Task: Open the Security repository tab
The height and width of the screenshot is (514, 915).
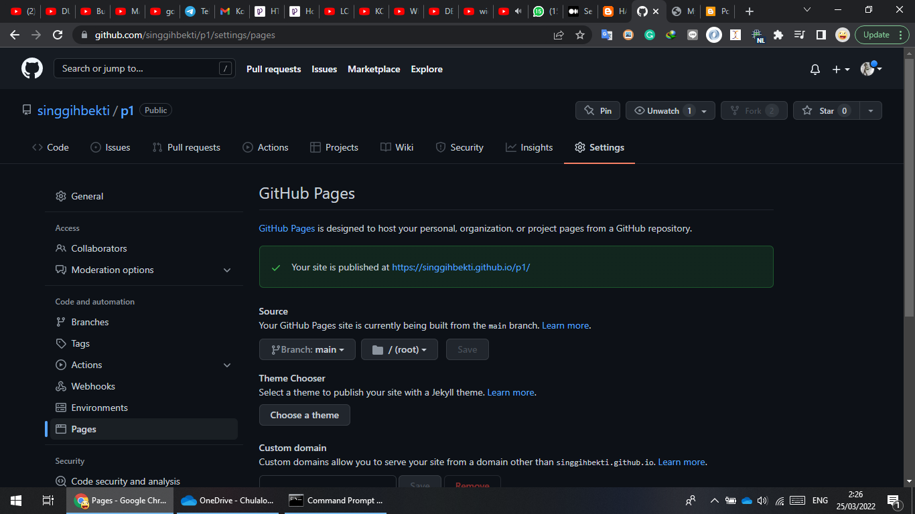Action: click(x=460, y=147)
